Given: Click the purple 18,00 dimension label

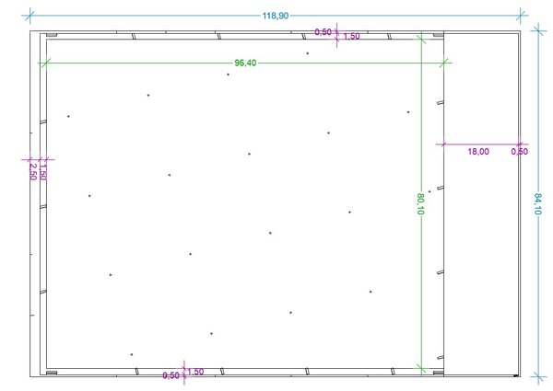Looking at the screenshot, I should tap(478, 152).
